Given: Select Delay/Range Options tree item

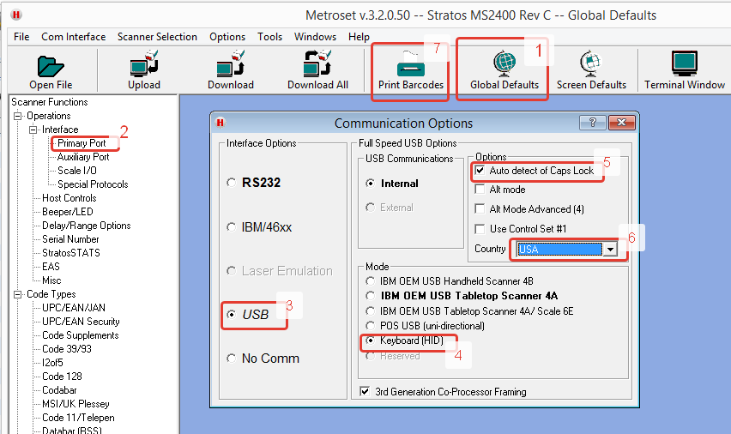Looking at the screenshot, I should click(87, 226).
